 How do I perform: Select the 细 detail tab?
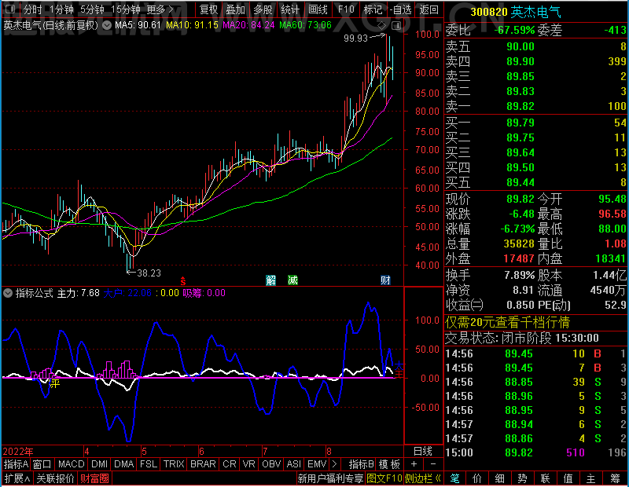pos(499,478)
